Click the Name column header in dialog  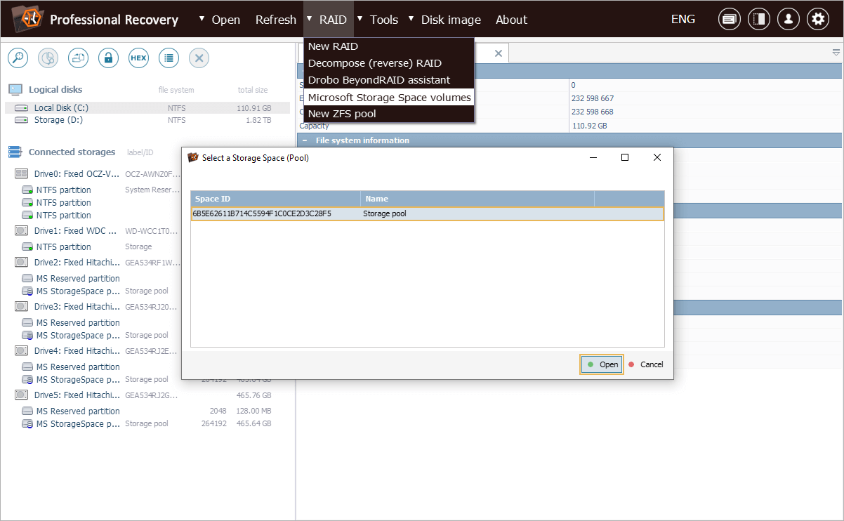(x=477, y=199)
